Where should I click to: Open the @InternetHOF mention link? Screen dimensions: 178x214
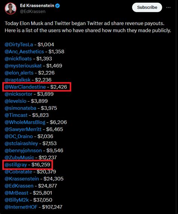click(x=21, y=207)
